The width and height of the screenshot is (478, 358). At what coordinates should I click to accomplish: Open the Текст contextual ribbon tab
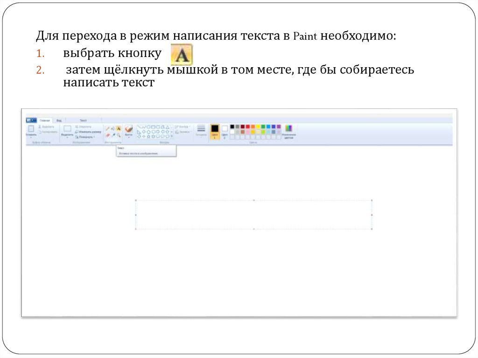click(84, 120)
